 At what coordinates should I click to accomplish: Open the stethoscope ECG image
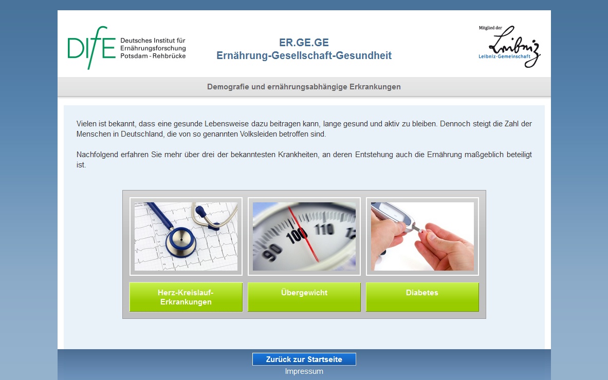point(186,236)
